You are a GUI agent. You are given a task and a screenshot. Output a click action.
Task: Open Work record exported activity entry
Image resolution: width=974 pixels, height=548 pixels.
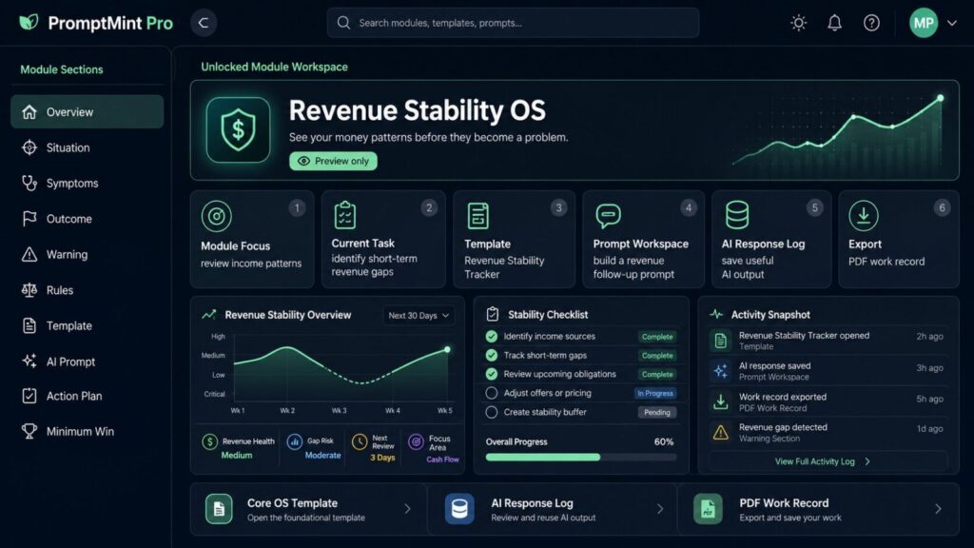pyautogui.click(x=828, y=402)
